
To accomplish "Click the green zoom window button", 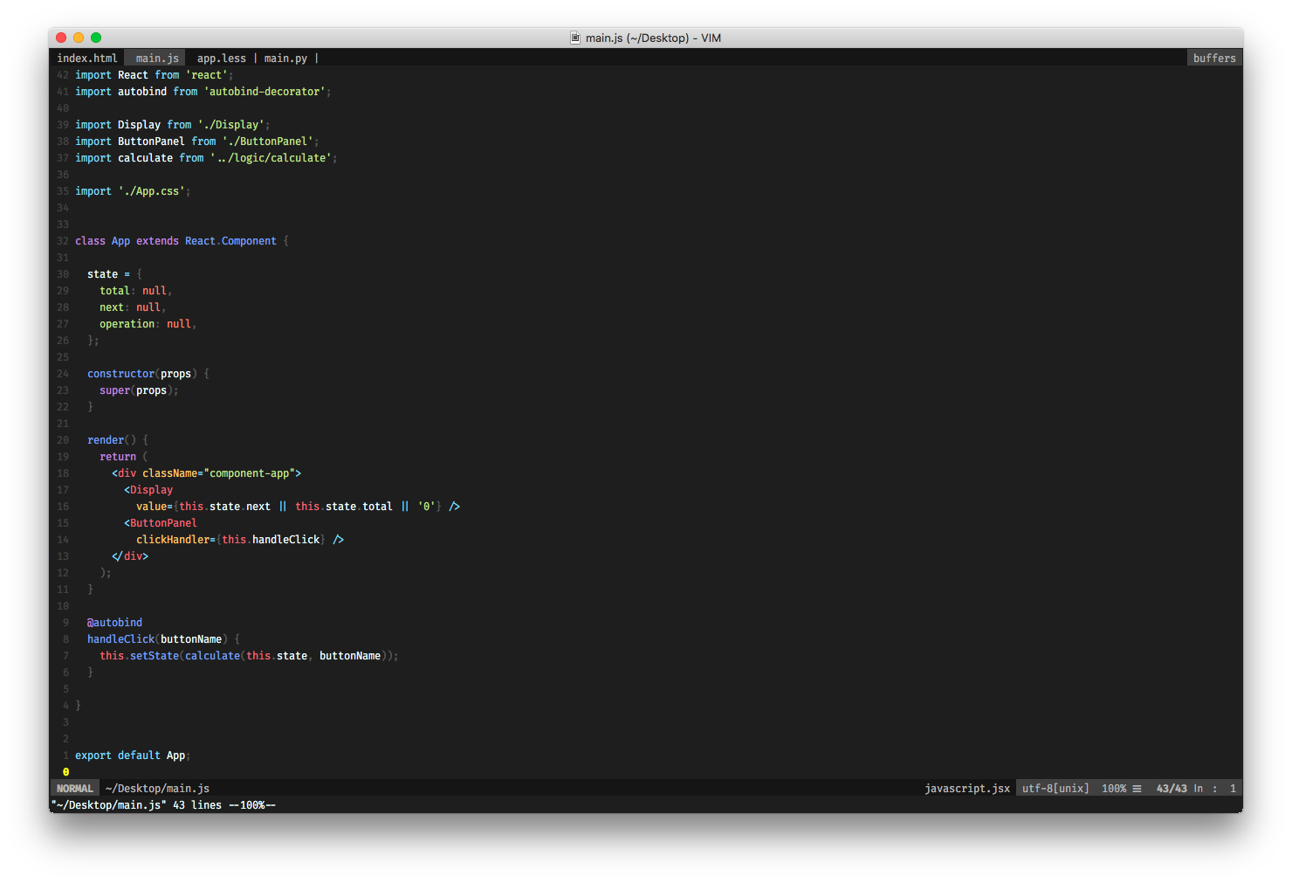I will click(x=96, y=38).
